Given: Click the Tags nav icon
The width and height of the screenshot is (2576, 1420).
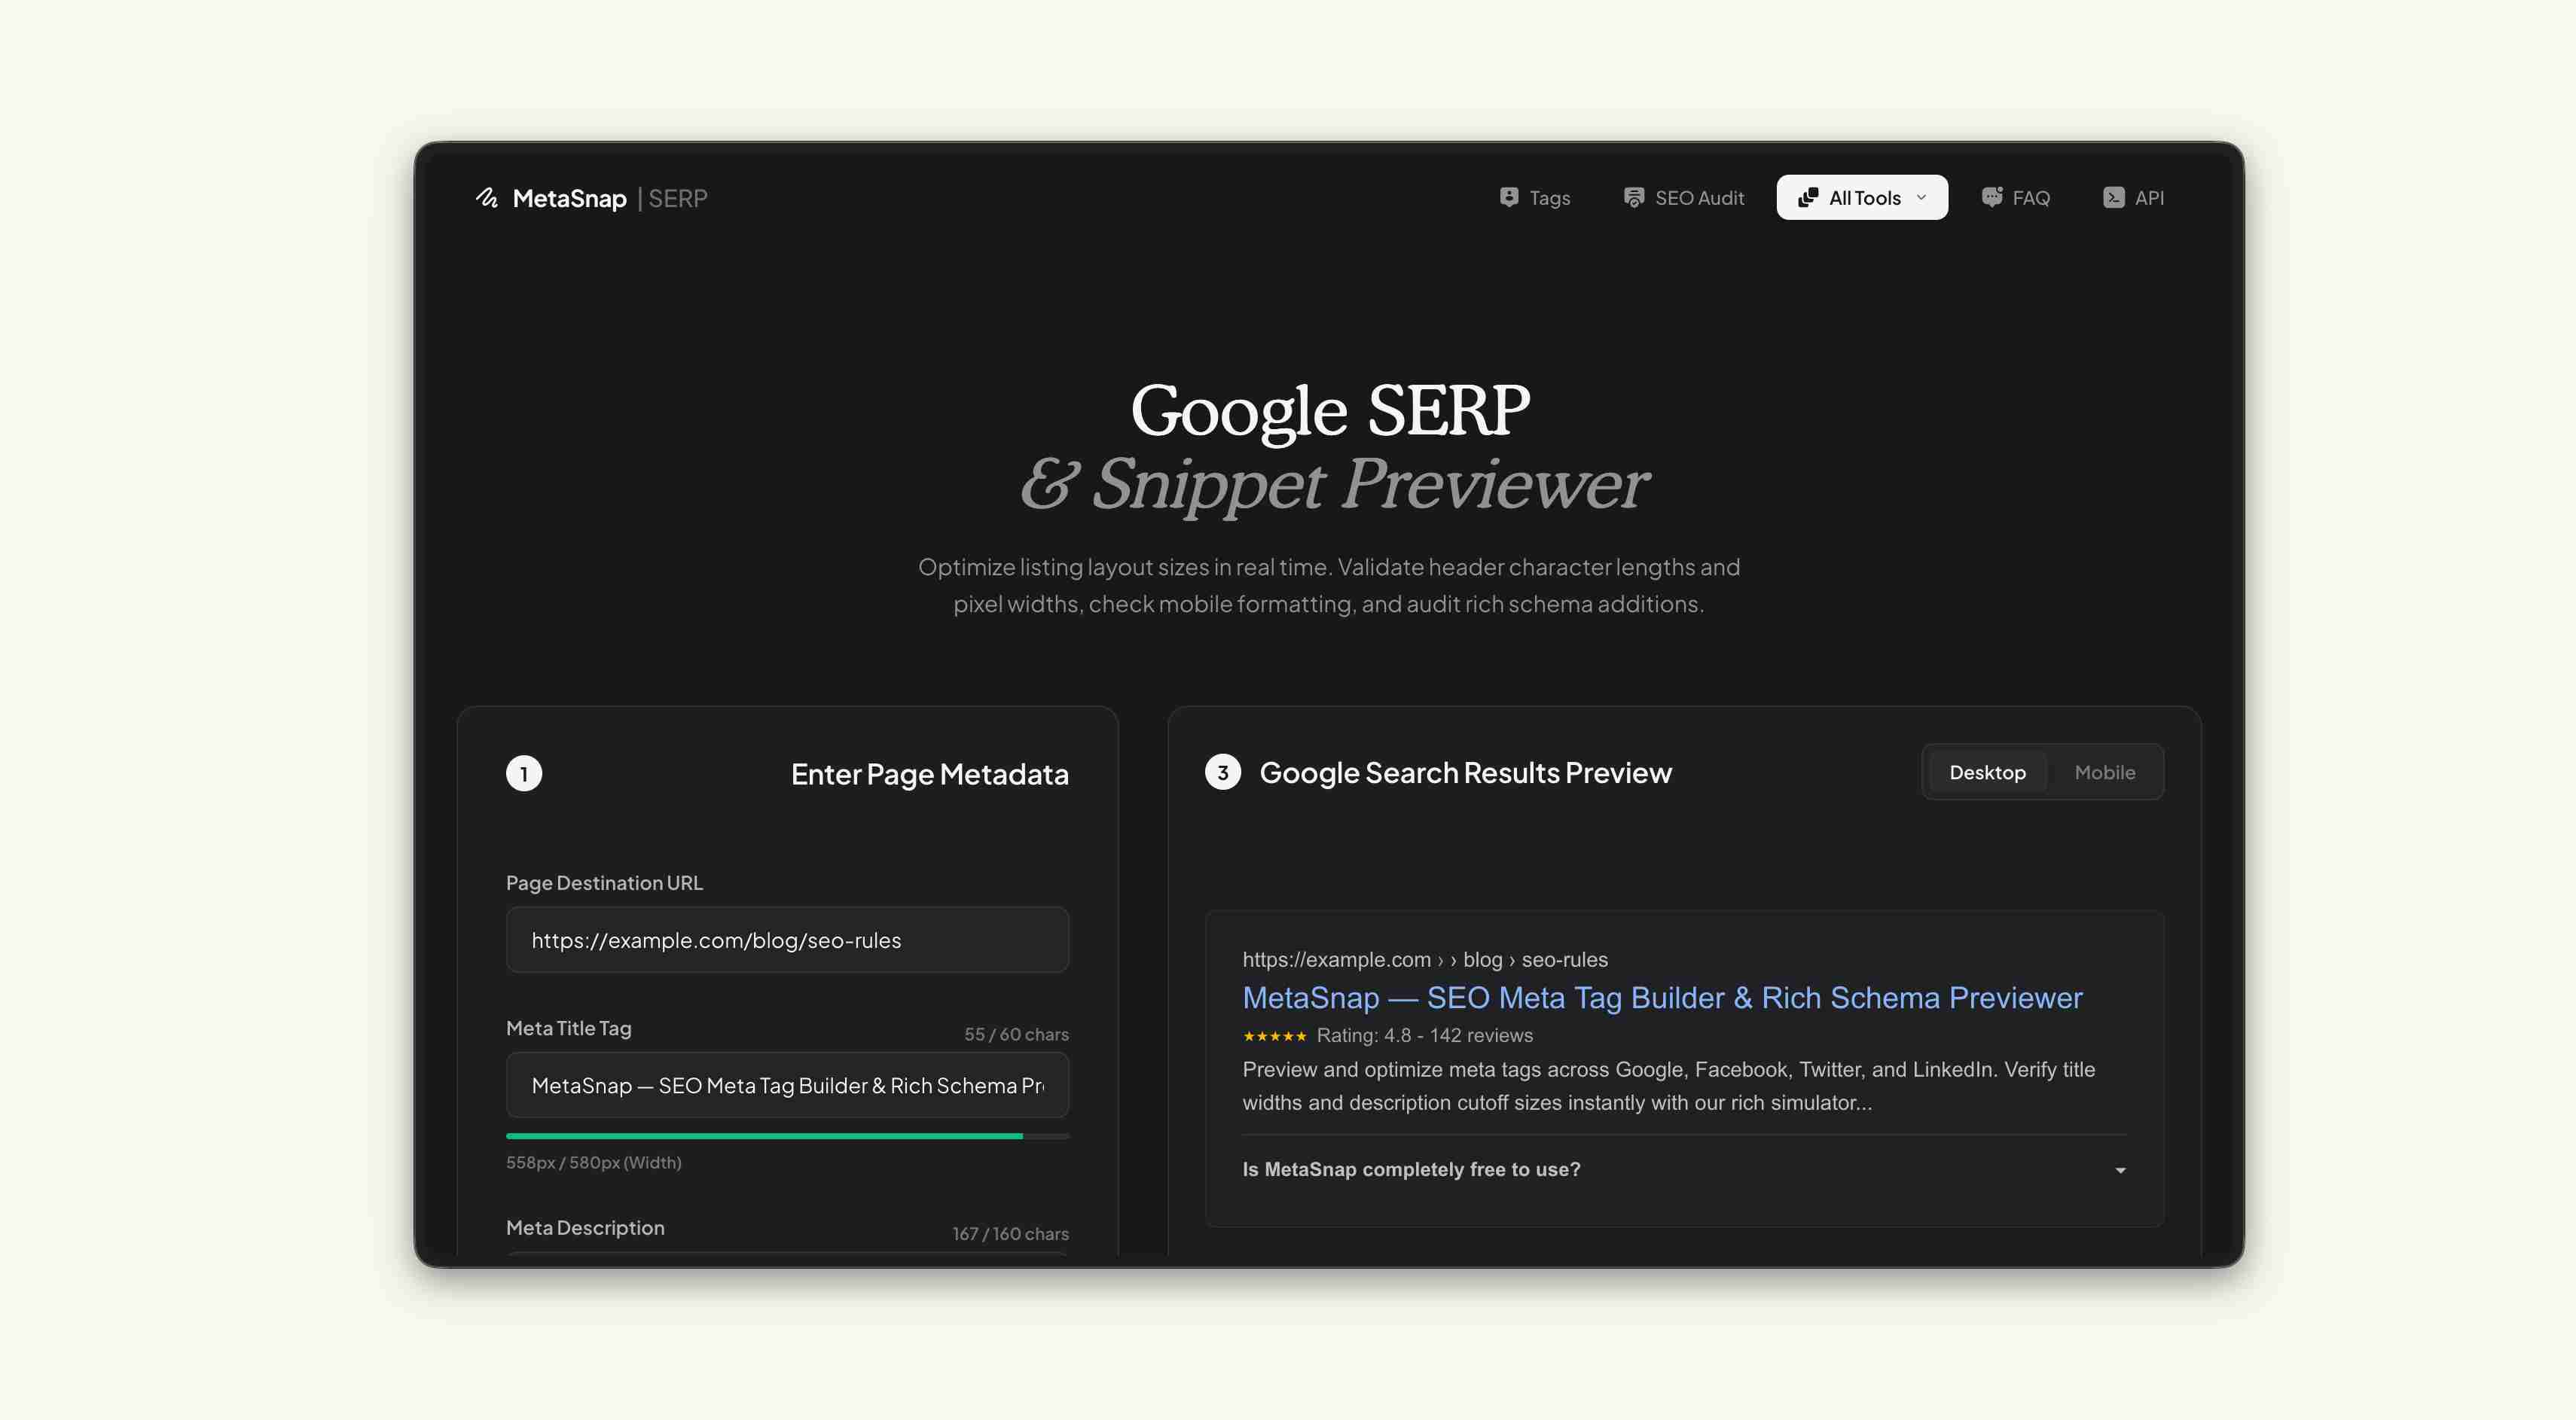Looking at the screenshot, I should tap(1509, 197).
